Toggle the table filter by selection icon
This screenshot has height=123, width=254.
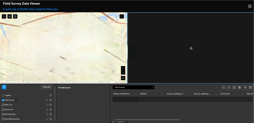[245, 87]
